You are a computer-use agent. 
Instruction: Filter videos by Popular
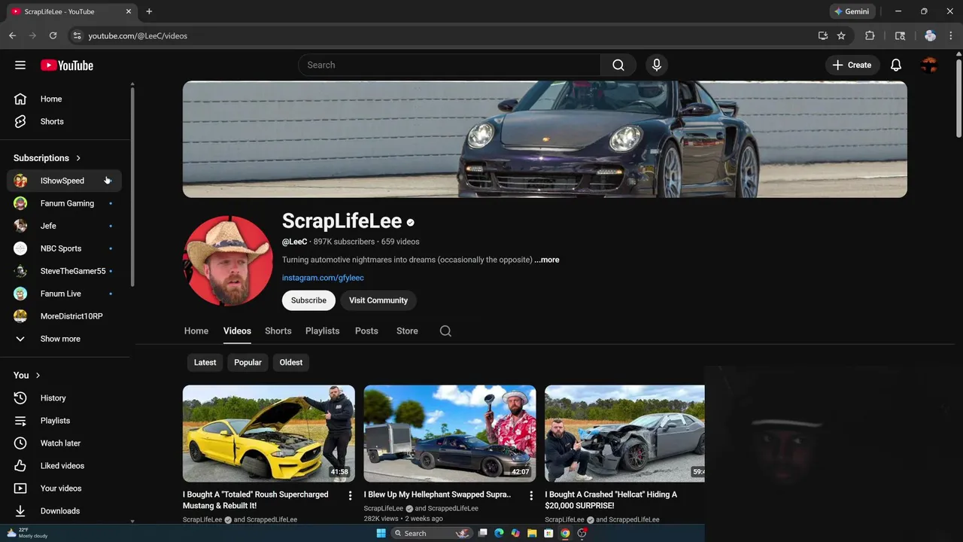(248, 363)
